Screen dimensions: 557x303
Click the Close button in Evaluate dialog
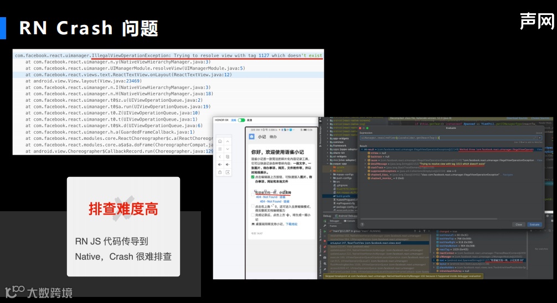(x=519, y=224)
